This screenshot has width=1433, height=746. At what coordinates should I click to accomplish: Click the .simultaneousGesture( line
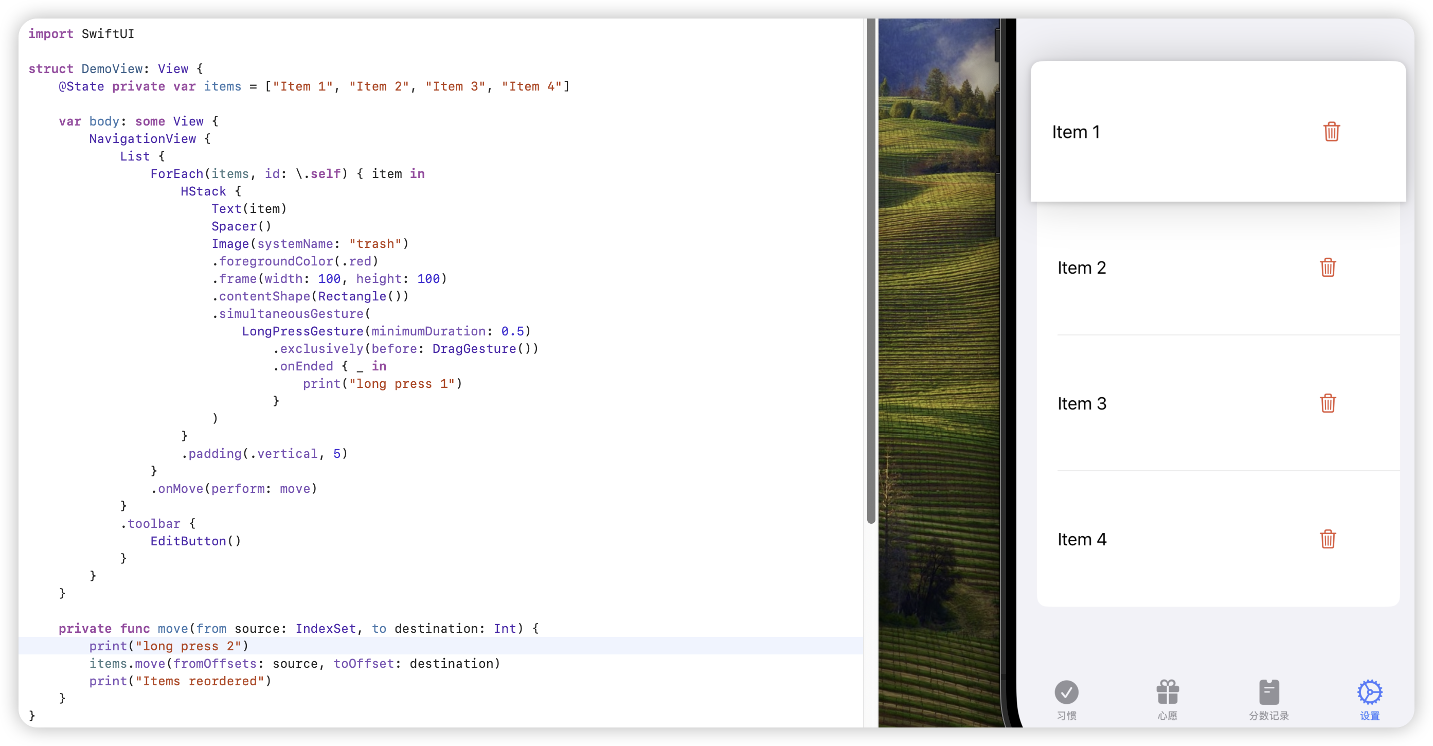(x=291, y=314)
